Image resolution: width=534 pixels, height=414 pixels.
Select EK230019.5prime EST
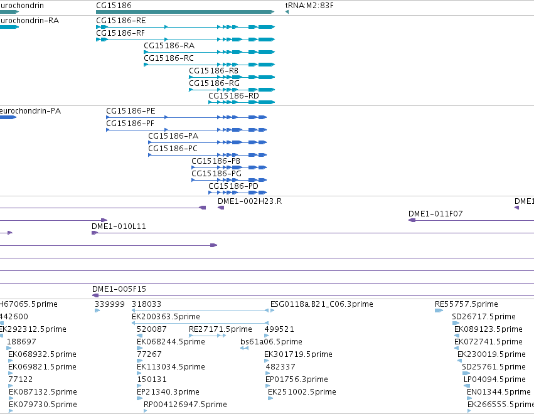491,355
